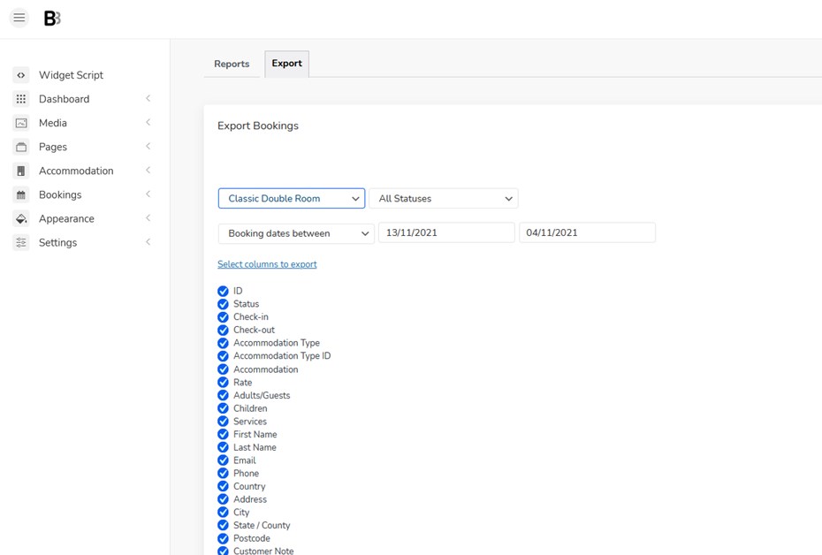
Task: Uncheck the ID column checkbox
Action: pos(223,291)
